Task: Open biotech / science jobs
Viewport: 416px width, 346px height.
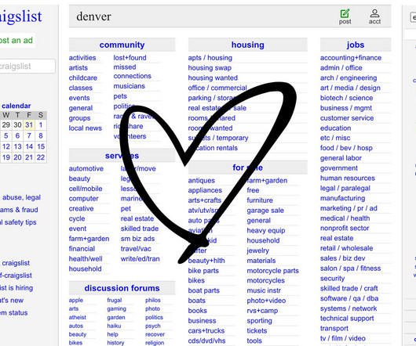Action: pos(346,98)
